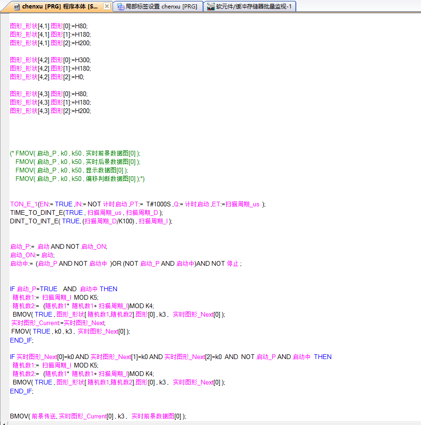Click the 实时图形_Current:=实时图形_Next assignment line

58,323
